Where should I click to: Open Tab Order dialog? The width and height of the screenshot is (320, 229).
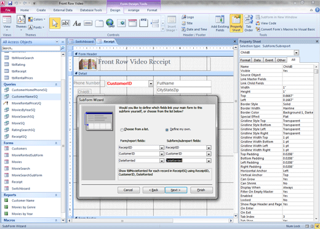pyautogui.click(x=249, y=23)
